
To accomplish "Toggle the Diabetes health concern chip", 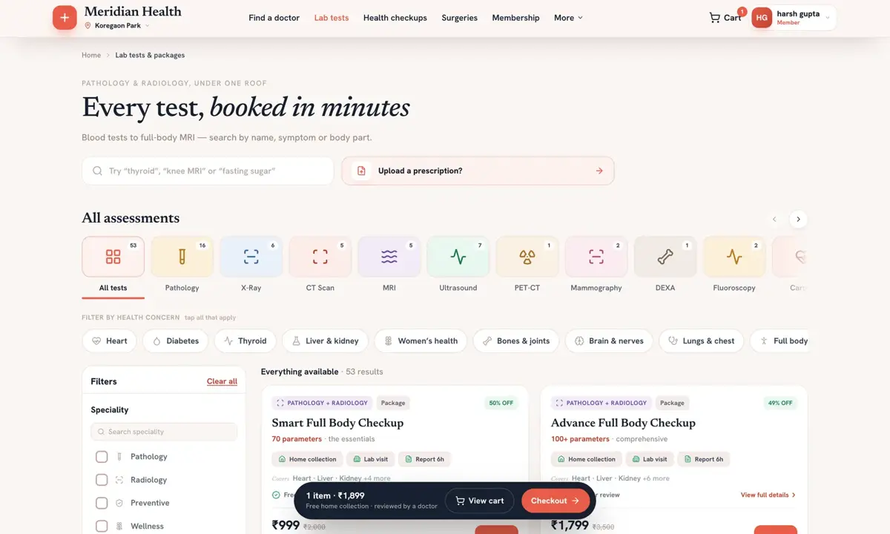I will coord(176,341).
